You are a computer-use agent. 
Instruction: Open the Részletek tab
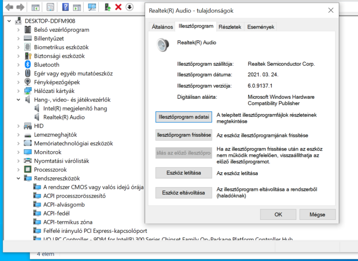point(230,27)
